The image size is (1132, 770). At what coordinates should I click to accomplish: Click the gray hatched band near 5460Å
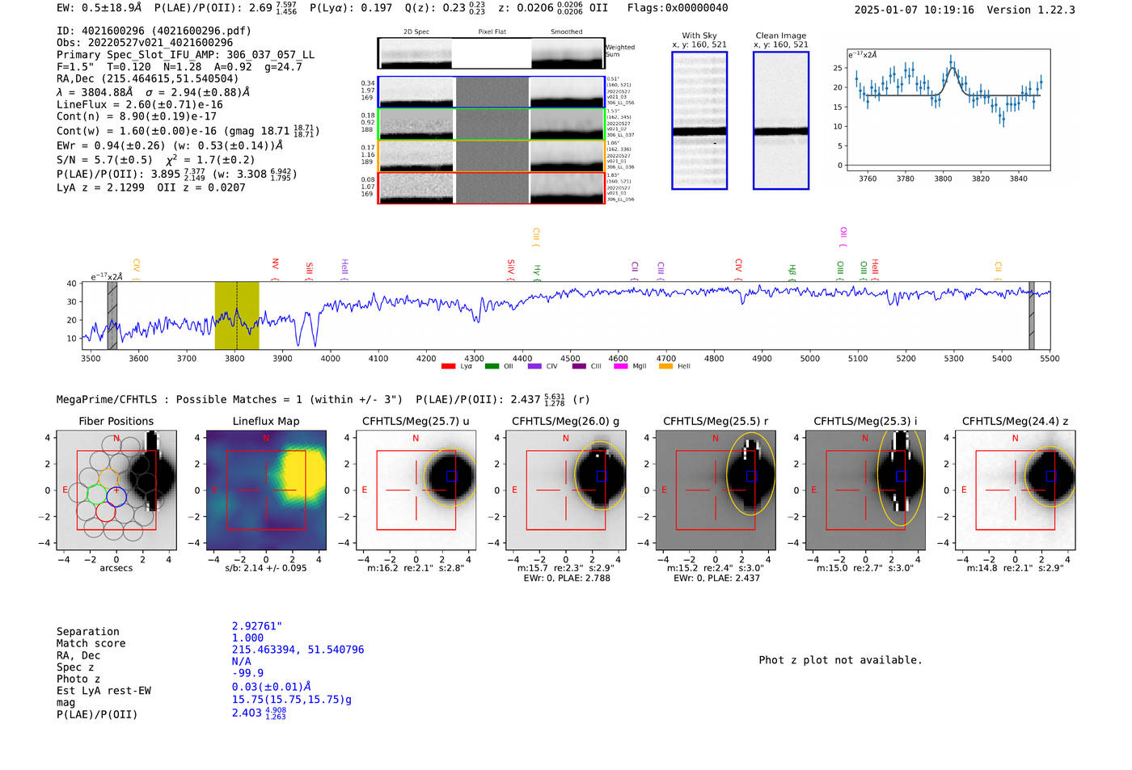(x=1031, y=316)
